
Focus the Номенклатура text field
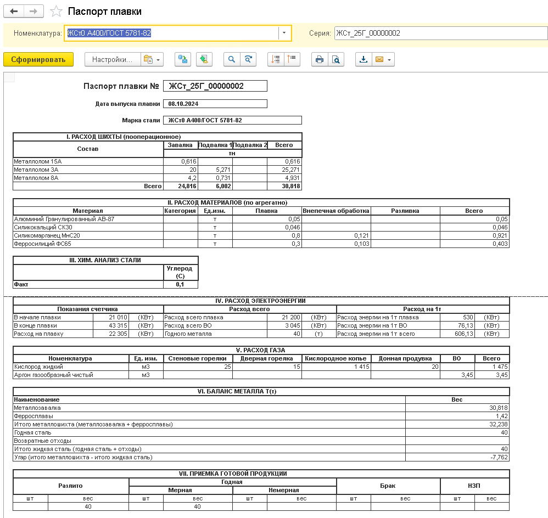[x=170, y=33]
